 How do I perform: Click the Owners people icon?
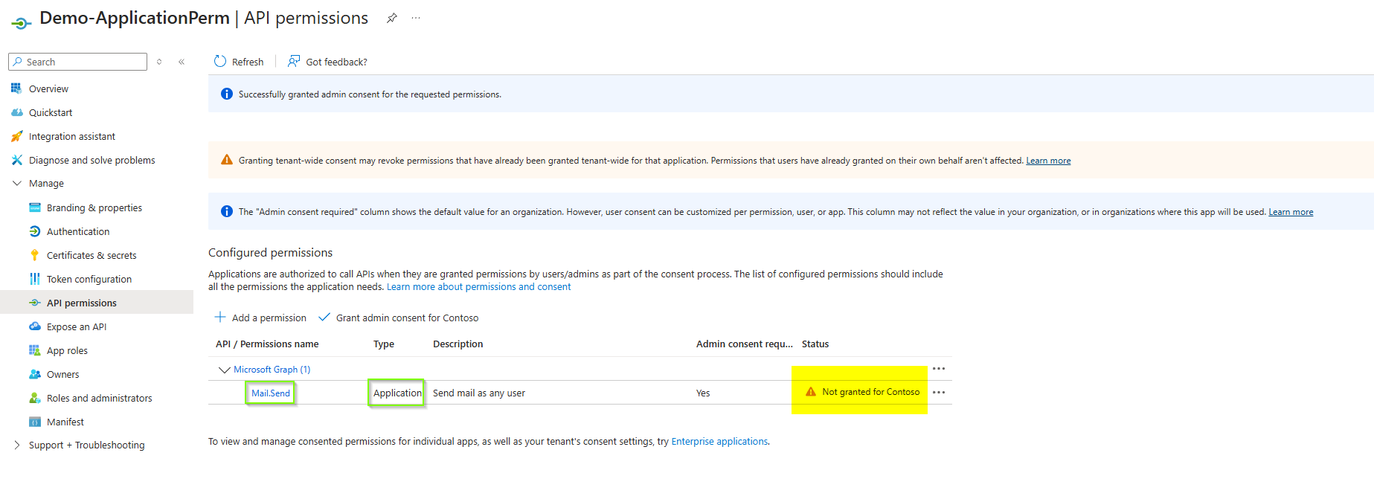click(x=35, y=374)
